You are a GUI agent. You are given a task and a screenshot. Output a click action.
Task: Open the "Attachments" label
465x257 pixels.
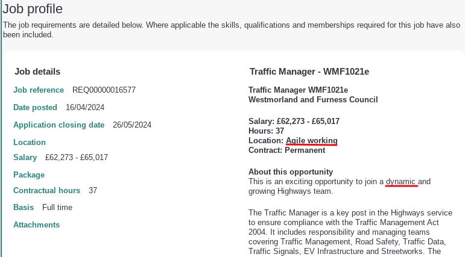[x=37, y=225]
